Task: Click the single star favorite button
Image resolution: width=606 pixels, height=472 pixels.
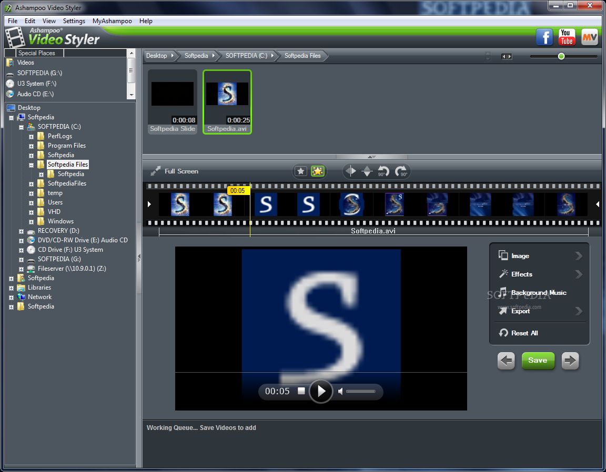Action: tap(301, 171)
